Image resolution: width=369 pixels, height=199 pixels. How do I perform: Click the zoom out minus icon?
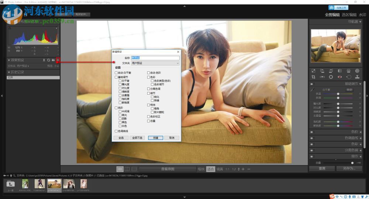pos(249,169)
